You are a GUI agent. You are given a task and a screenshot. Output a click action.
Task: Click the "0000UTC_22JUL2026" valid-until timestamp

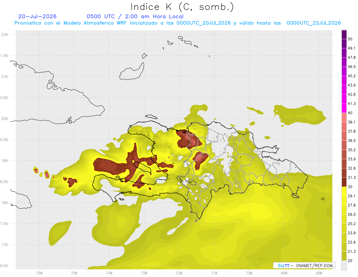pos(314,23)
